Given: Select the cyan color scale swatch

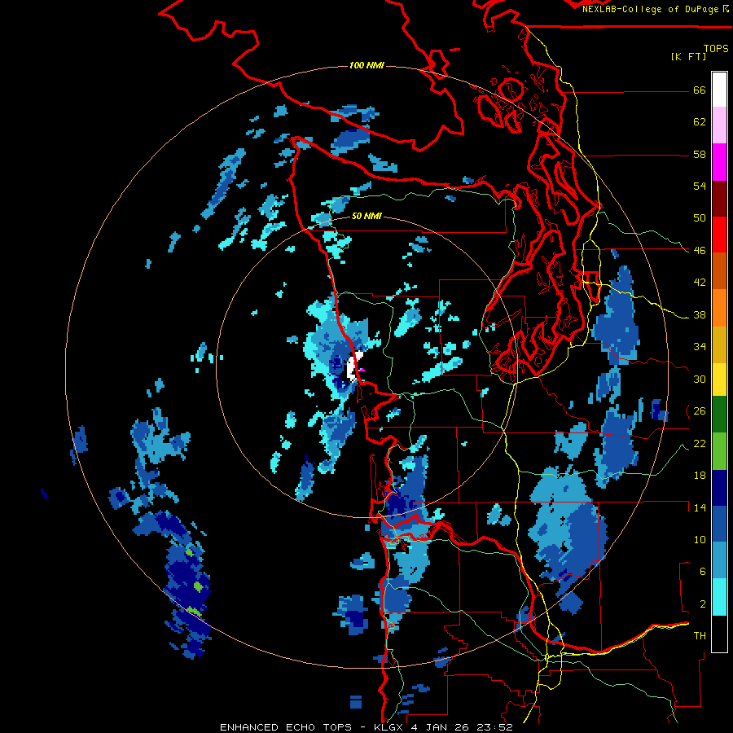Looking at the screenshot, I should point(719,598).
